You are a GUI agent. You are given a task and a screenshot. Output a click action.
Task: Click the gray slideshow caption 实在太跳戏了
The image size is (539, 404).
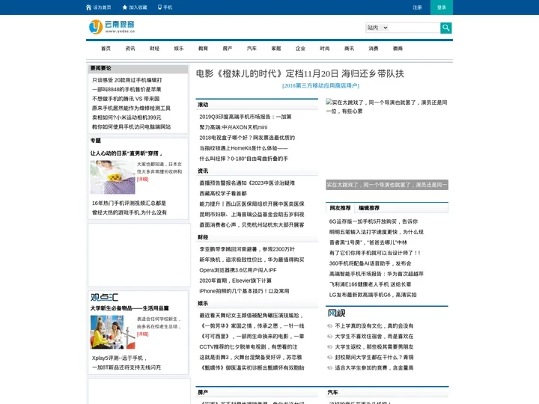(387, 185)
